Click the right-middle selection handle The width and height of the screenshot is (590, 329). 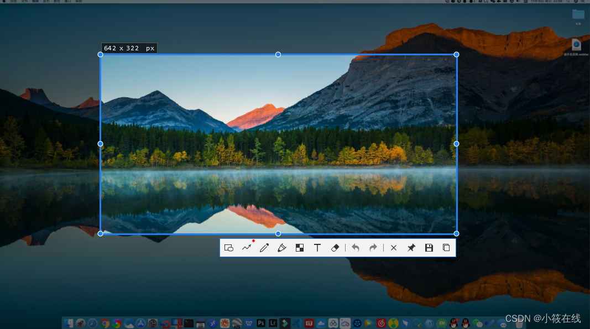[x=456, y=144]
